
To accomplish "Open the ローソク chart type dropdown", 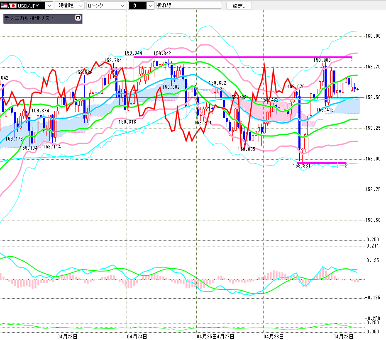I will coord(122,5).
